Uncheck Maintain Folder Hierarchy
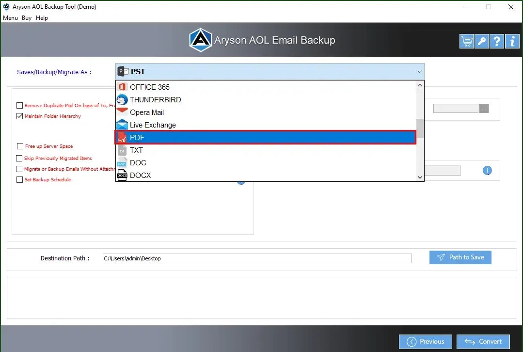The height and width of the screenshot is (352, 523). (20, 116)
